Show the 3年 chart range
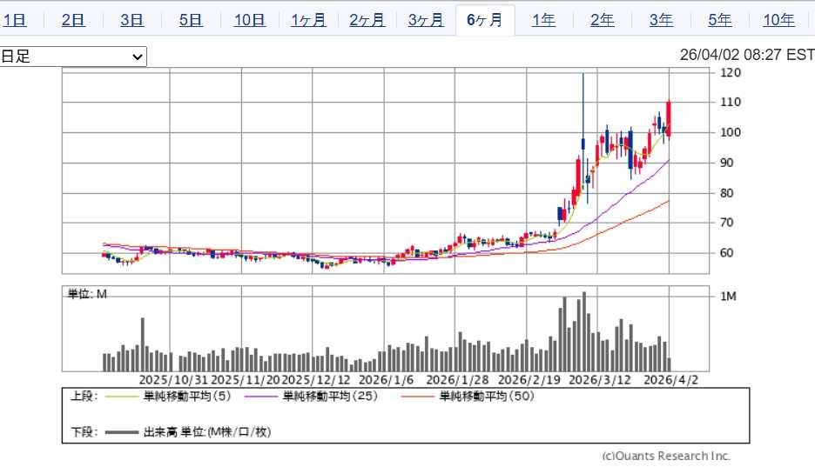 click(661, 20)
